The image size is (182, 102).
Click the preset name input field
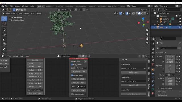(136, 81)
